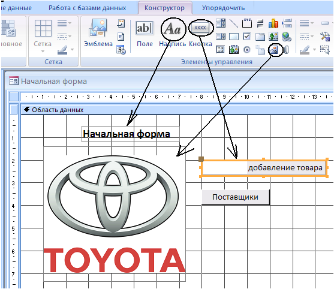Click the Insert Page icon
The height and width of the screenshot is (289, 334).
(260, 50)
